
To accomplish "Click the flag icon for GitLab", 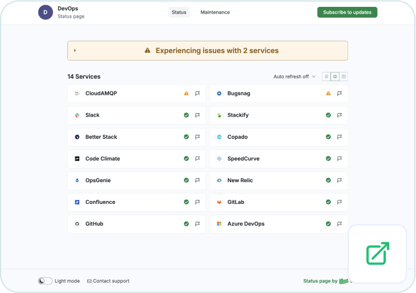I will click(x=340, y=202).
